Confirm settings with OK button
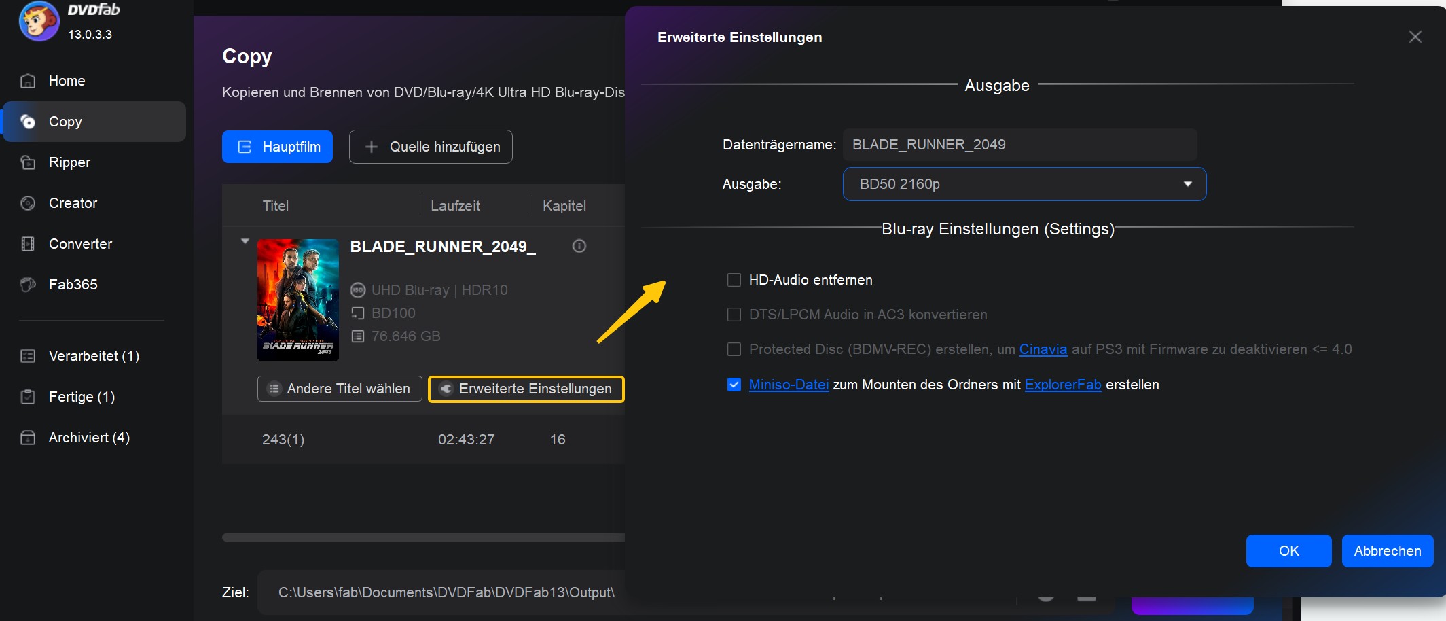This screenshot has width=1446, height=621. 1289,551
